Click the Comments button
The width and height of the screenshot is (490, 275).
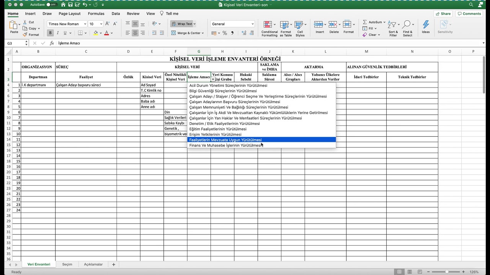469,14
